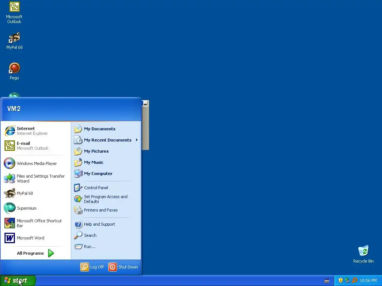Click the network connection tray icon
This screenshot has height=286, width=382.
[347, 281]
